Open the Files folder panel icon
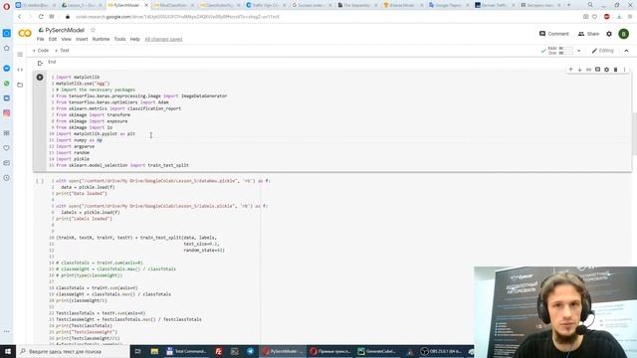 click(20, 85)
